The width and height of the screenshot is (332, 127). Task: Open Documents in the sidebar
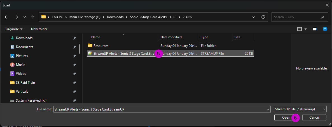[24, 47]
